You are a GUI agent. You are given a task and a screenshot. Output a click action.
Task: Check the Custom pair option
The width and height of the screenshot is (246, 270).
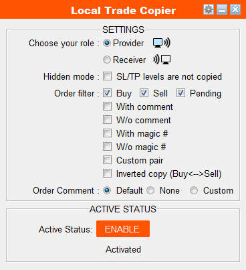[x=107, y=160]
